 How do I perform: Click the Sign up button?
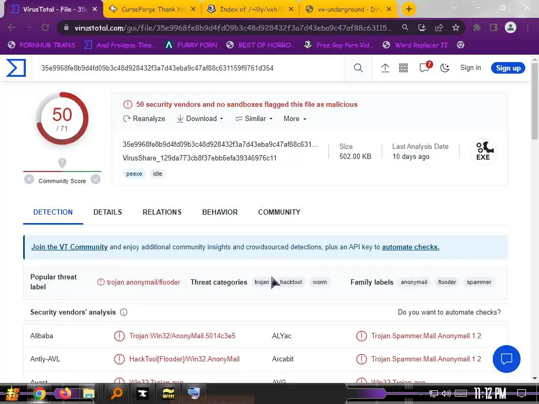click(508, 68)
